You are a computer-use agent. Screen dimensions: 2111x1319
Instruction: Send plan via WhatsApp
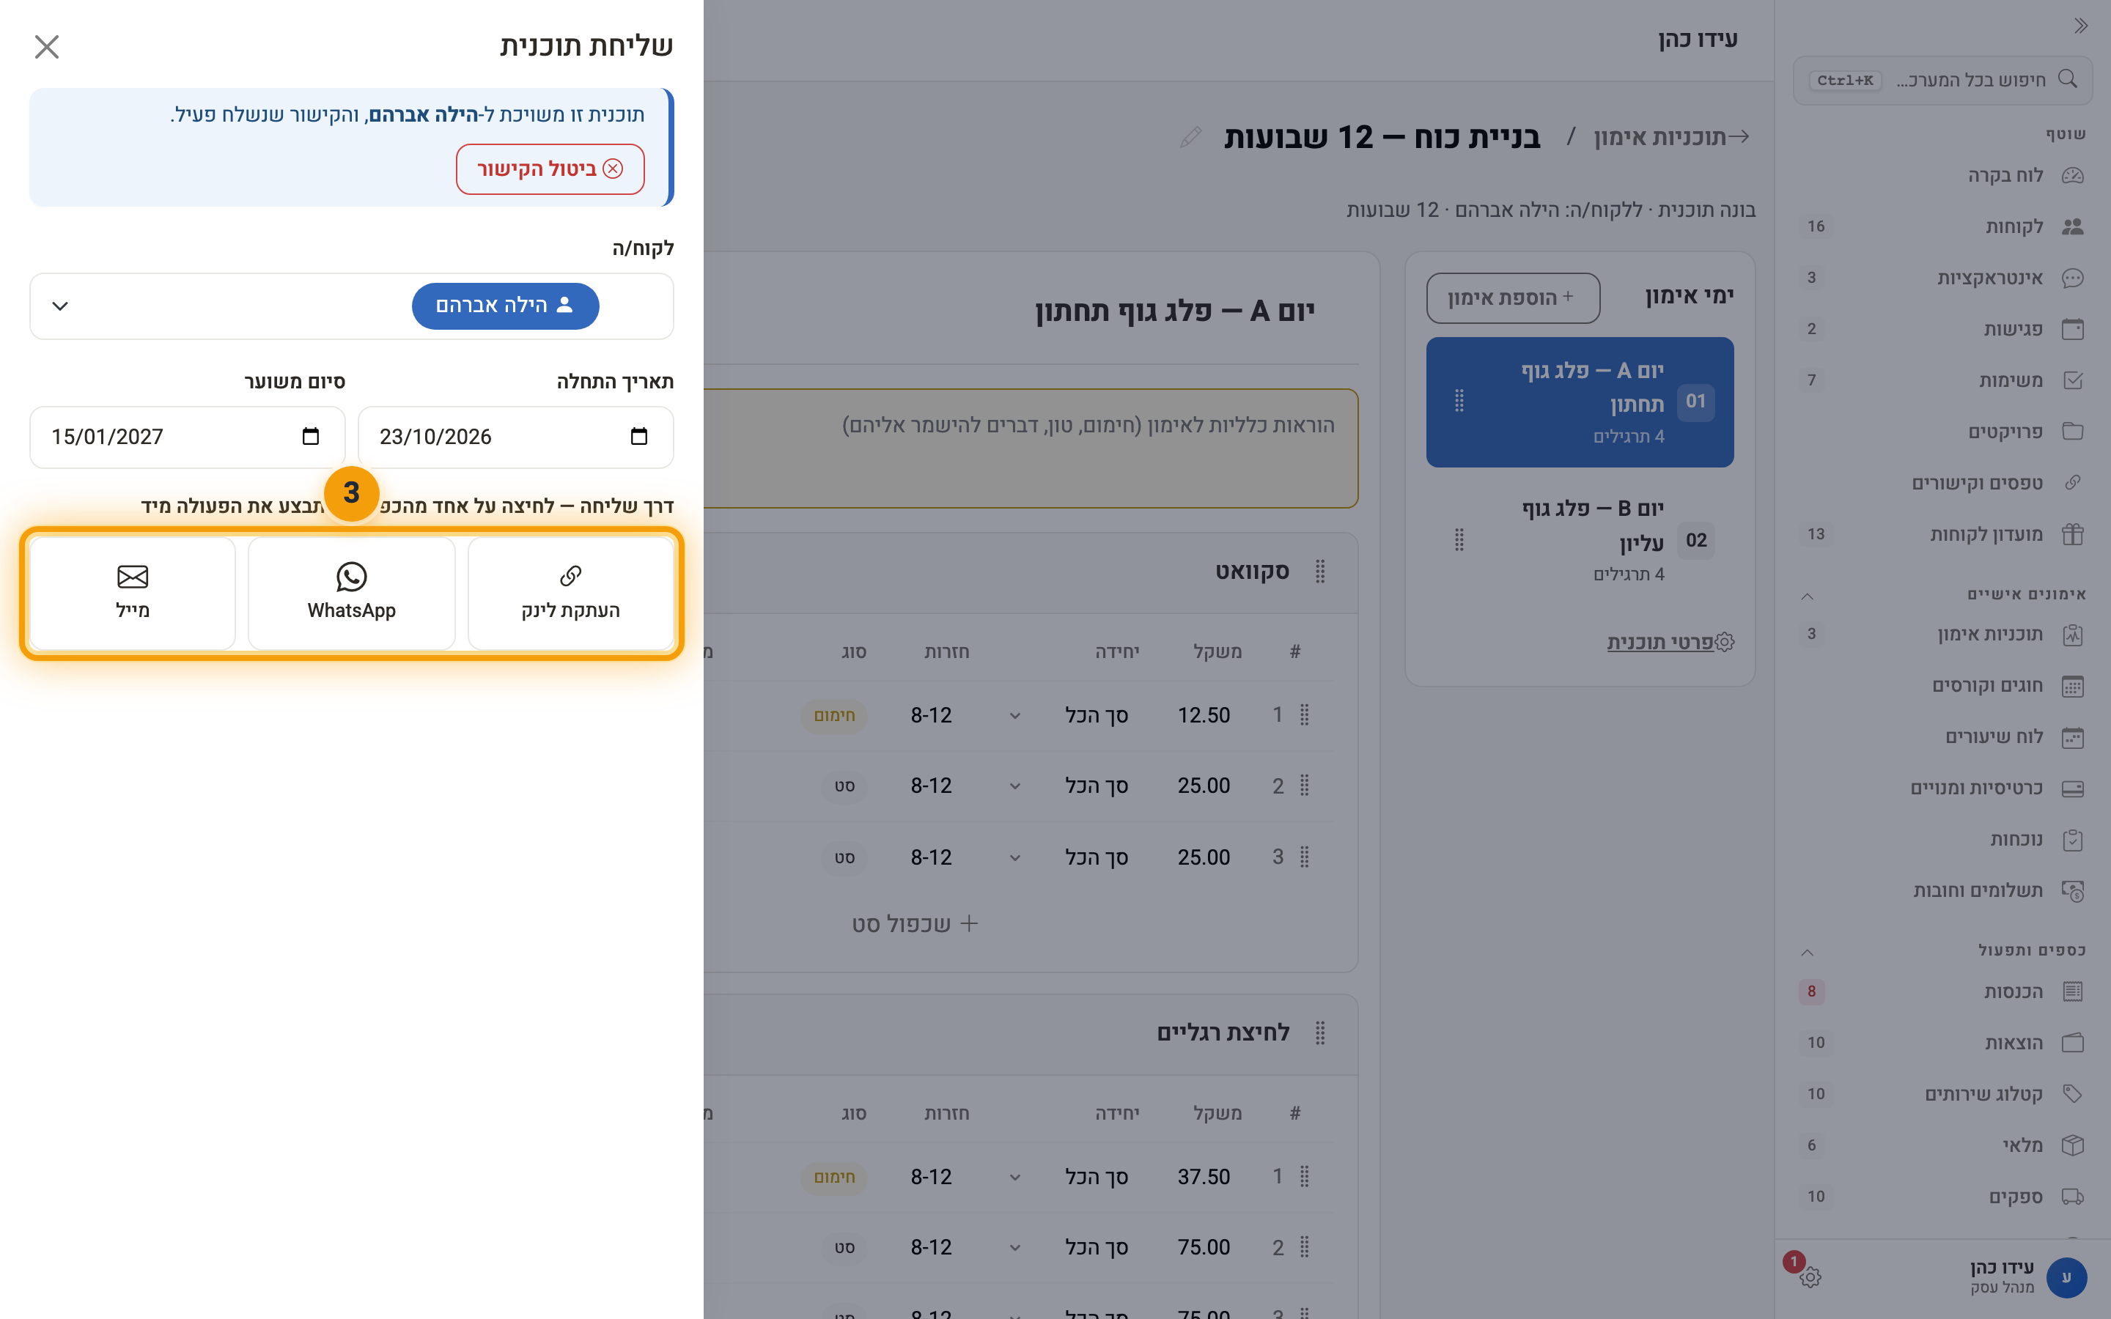click(352, 592)
